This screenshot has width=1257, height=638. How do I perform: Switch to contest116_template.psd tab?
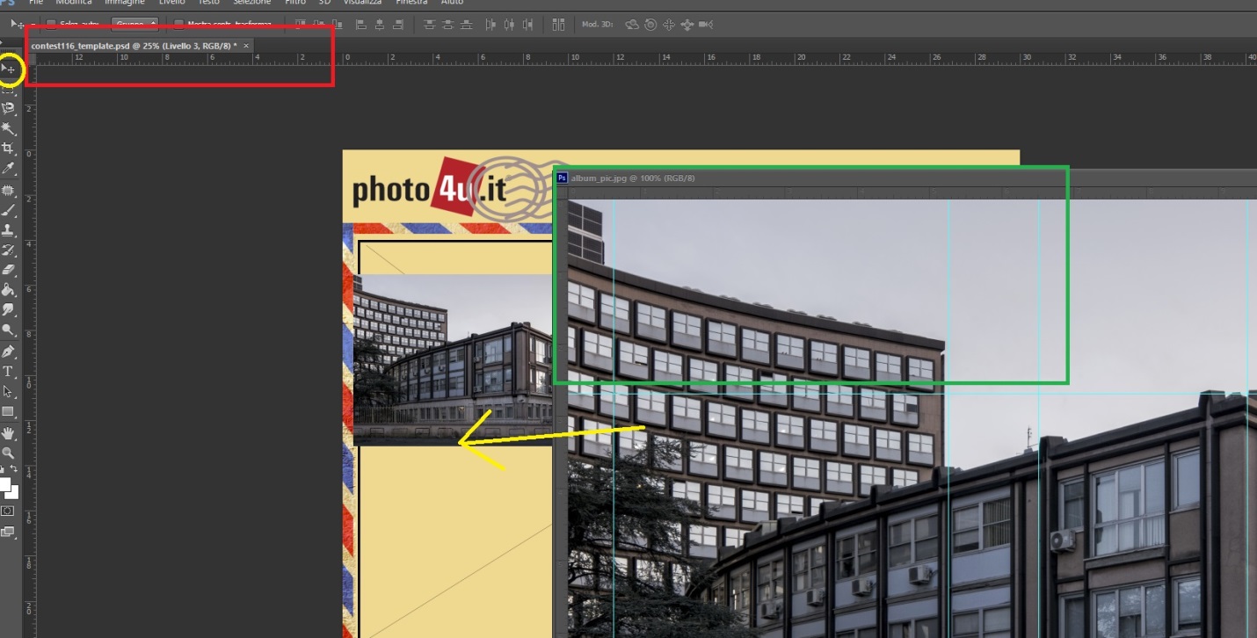pos(134,46)
